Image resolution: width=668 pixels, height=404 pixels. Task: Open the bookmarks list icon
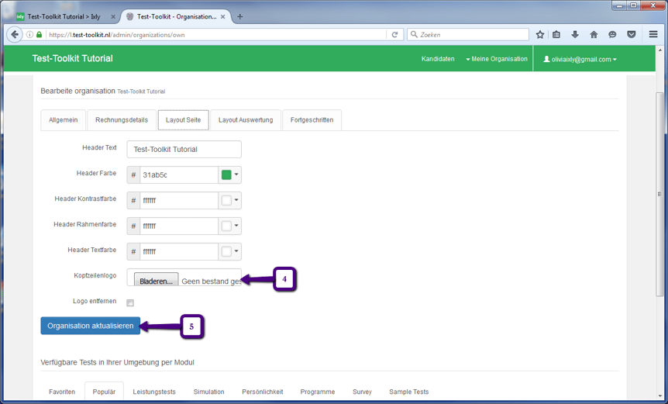point(556,35)
